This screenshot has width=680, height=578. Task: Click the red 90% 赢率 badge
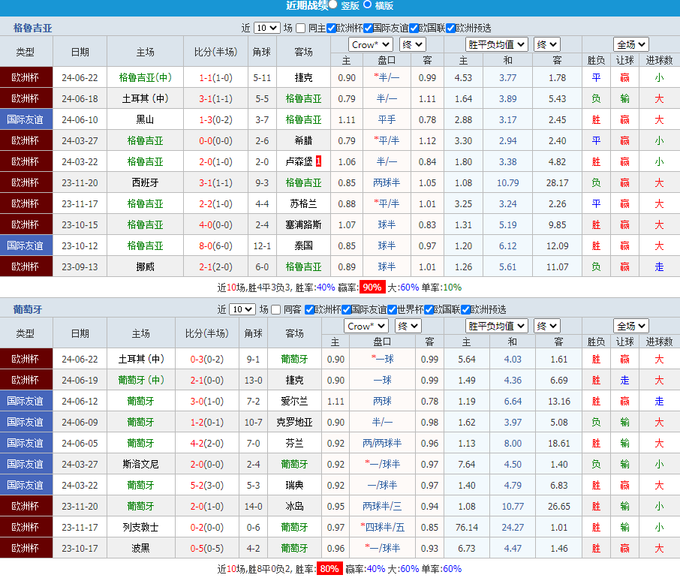pyautogui.click(x=372, y=287)
